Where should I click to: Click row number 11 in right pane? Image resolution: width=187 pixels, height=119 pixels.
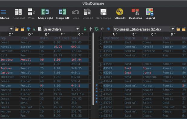(x=101, y=86)
